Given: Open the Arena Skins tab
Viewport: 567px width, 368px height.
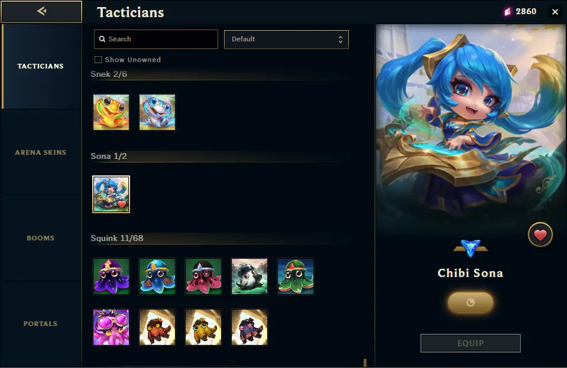Looking at the screenshot, I should [x=40, y=152].
